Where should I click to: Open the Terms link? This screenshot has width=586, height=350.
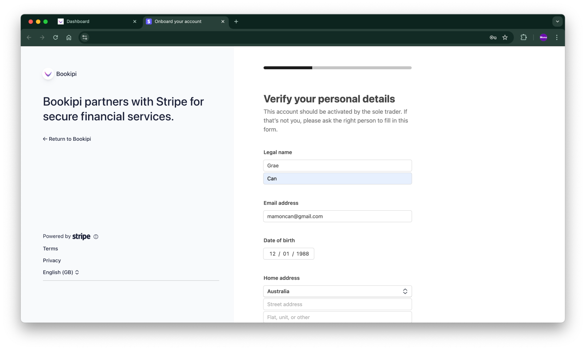pyautogui.click(x=50, y=248)
